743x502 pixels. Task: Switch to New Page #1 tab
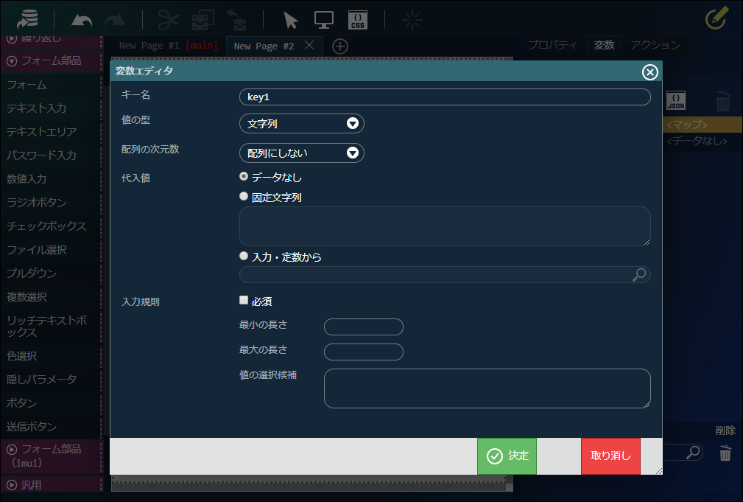click(x=168, y=46)
